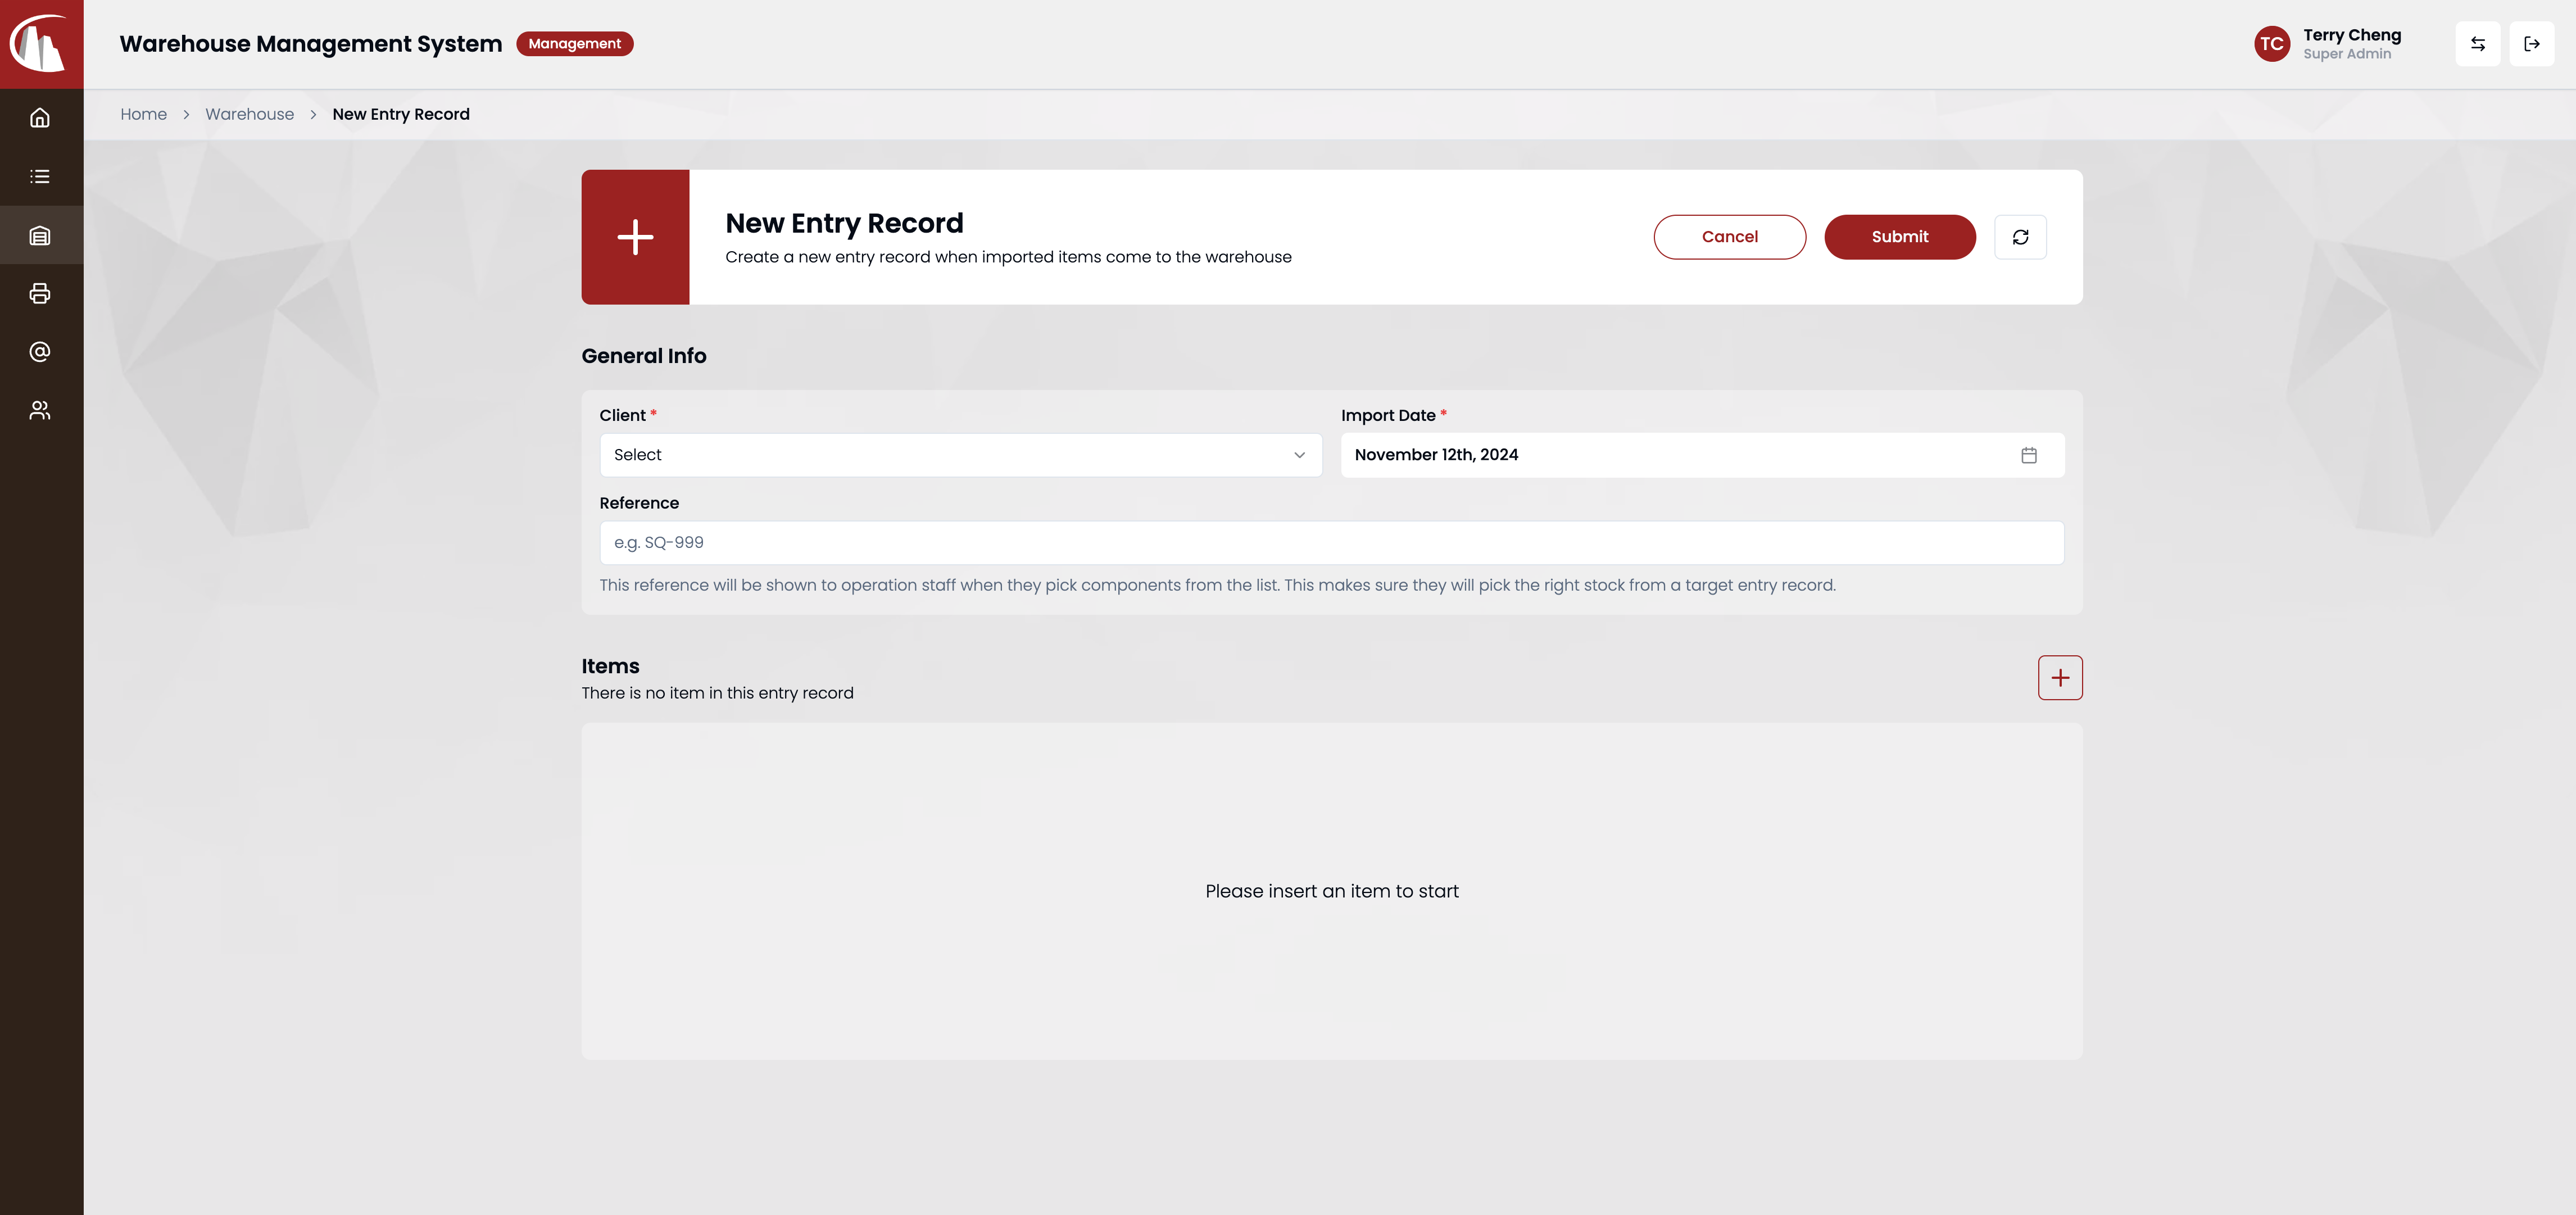Select the Warehouse sidebar icon

pyautogui.click(x=40, y=235)
